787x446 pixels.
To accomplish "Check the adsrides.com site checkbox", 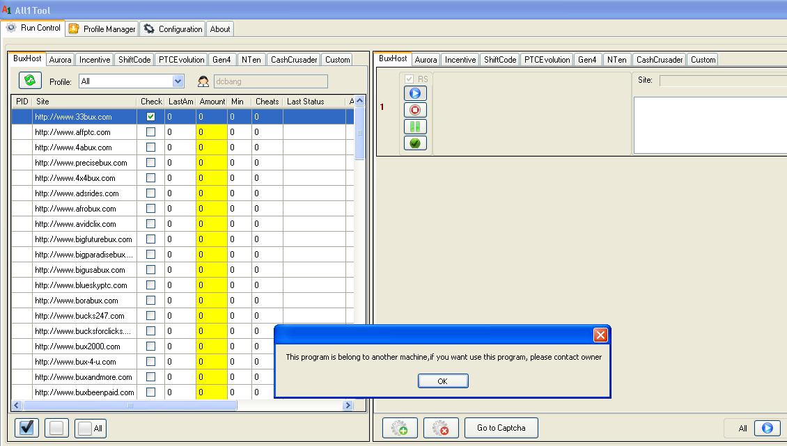I will (150, 193).
